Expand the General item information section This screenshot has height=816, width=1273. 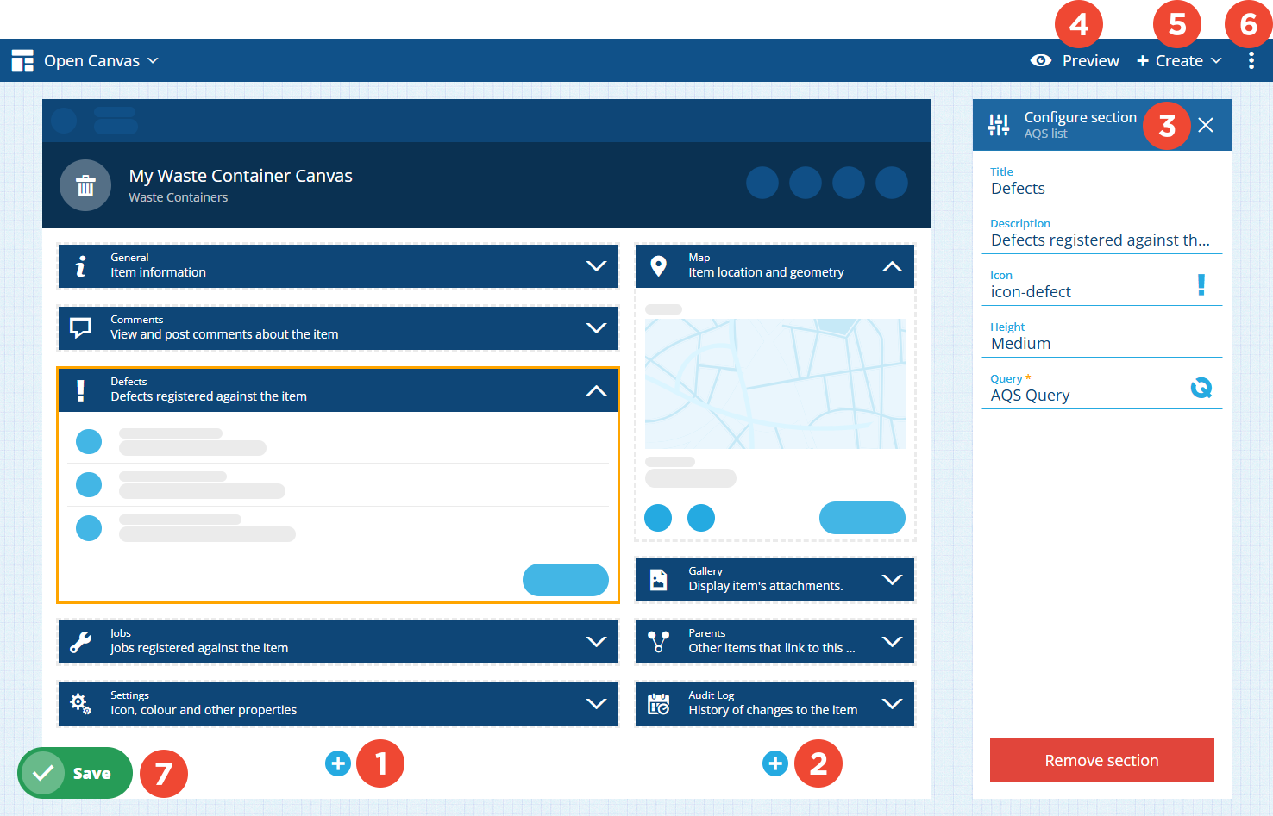(596, 265)
